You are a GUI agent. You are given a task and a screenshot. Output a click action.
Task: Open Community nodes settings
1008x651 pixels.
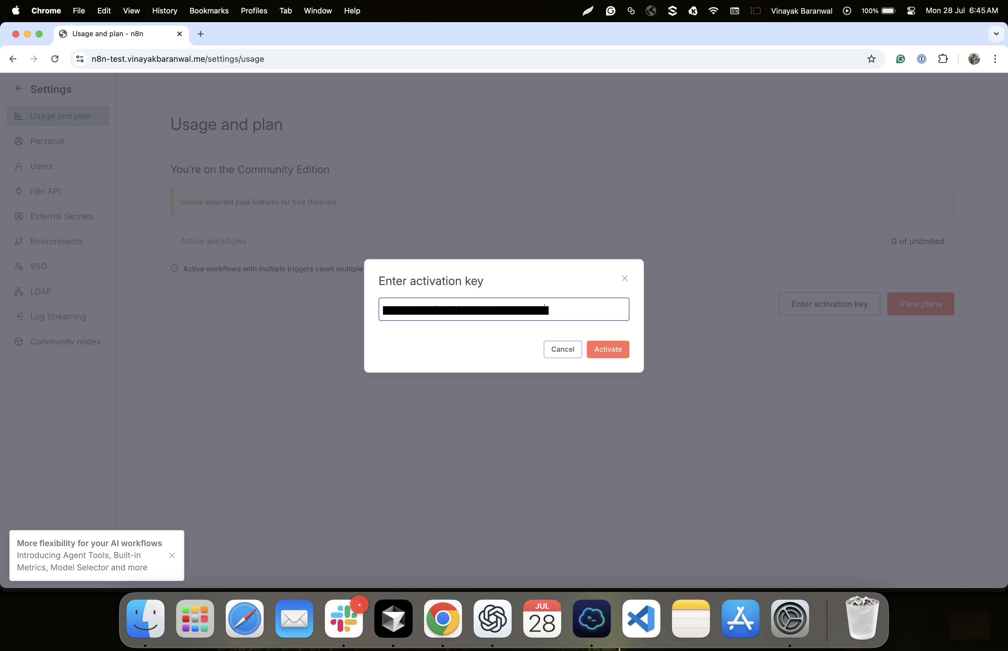click(x=65, y=342)
